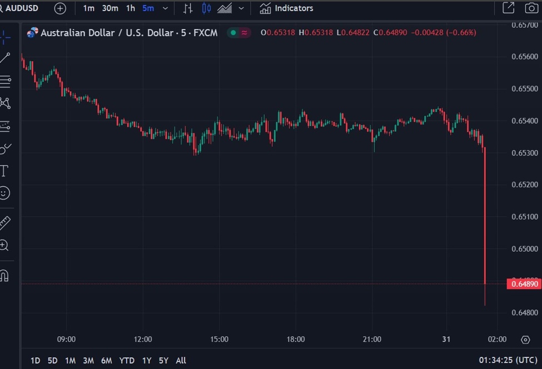Viewport: 542px width, 369px height.
Task: Toggle the Magnet snapping mode
Action: (x=6, y=275)
